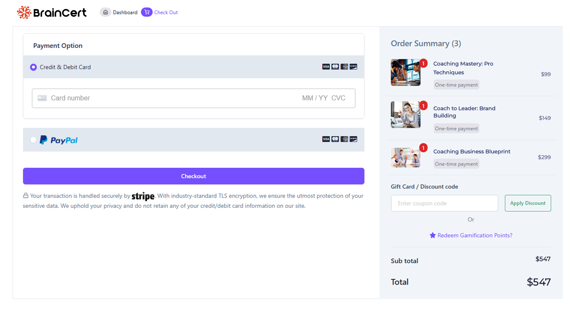Click the Enter coupon code field

[x=444, y=203]
